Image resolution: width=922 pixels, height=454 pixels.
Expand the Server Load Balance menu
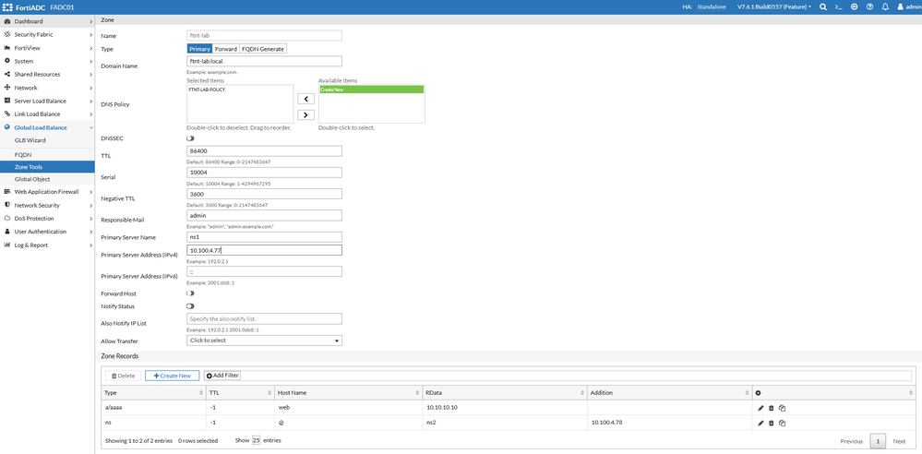click(x=47, y=102)
